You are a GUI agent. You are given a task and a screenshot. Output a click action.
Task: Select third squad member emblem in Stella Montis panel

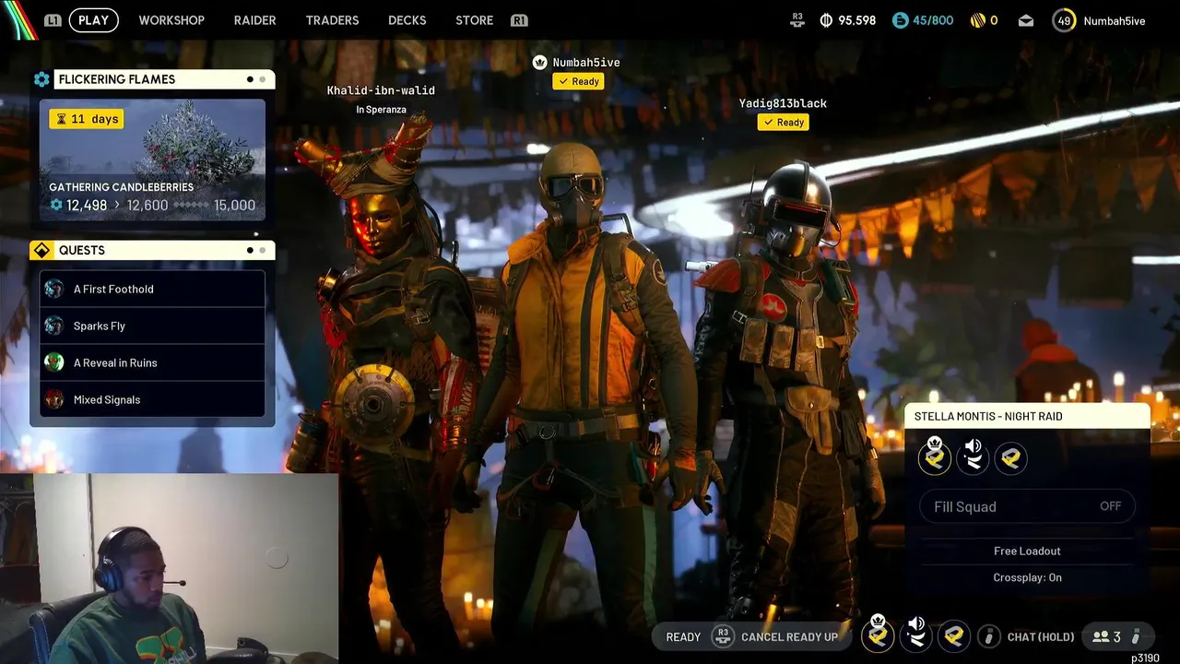coord(1010,457)
